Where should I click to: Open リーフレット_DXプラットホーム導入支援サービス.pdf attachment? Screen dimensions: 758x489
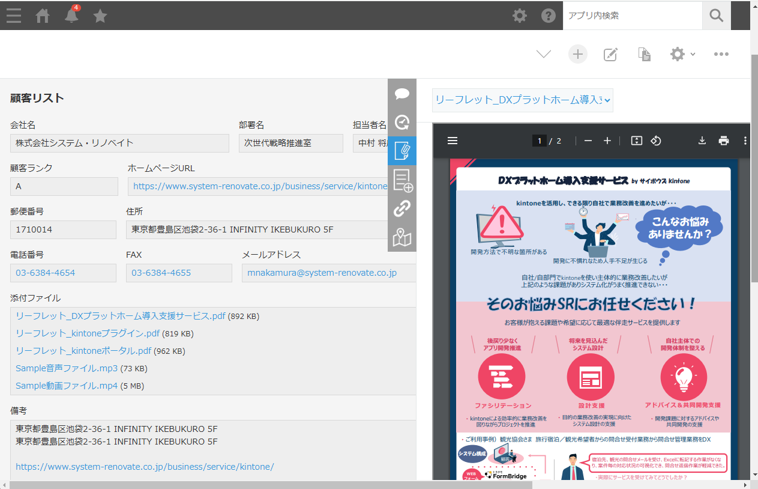[x=121, y=316]
